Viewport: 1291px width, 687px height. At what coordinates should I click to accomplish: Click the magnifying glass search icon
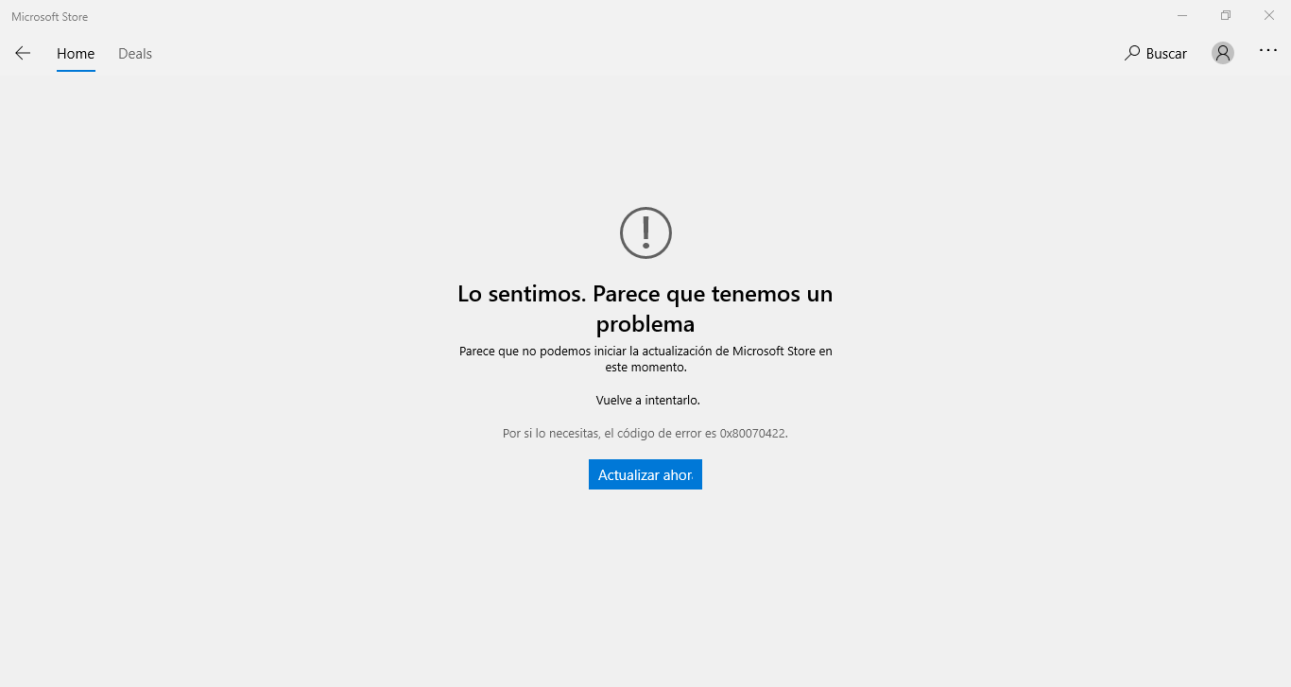pos(1132,53)
